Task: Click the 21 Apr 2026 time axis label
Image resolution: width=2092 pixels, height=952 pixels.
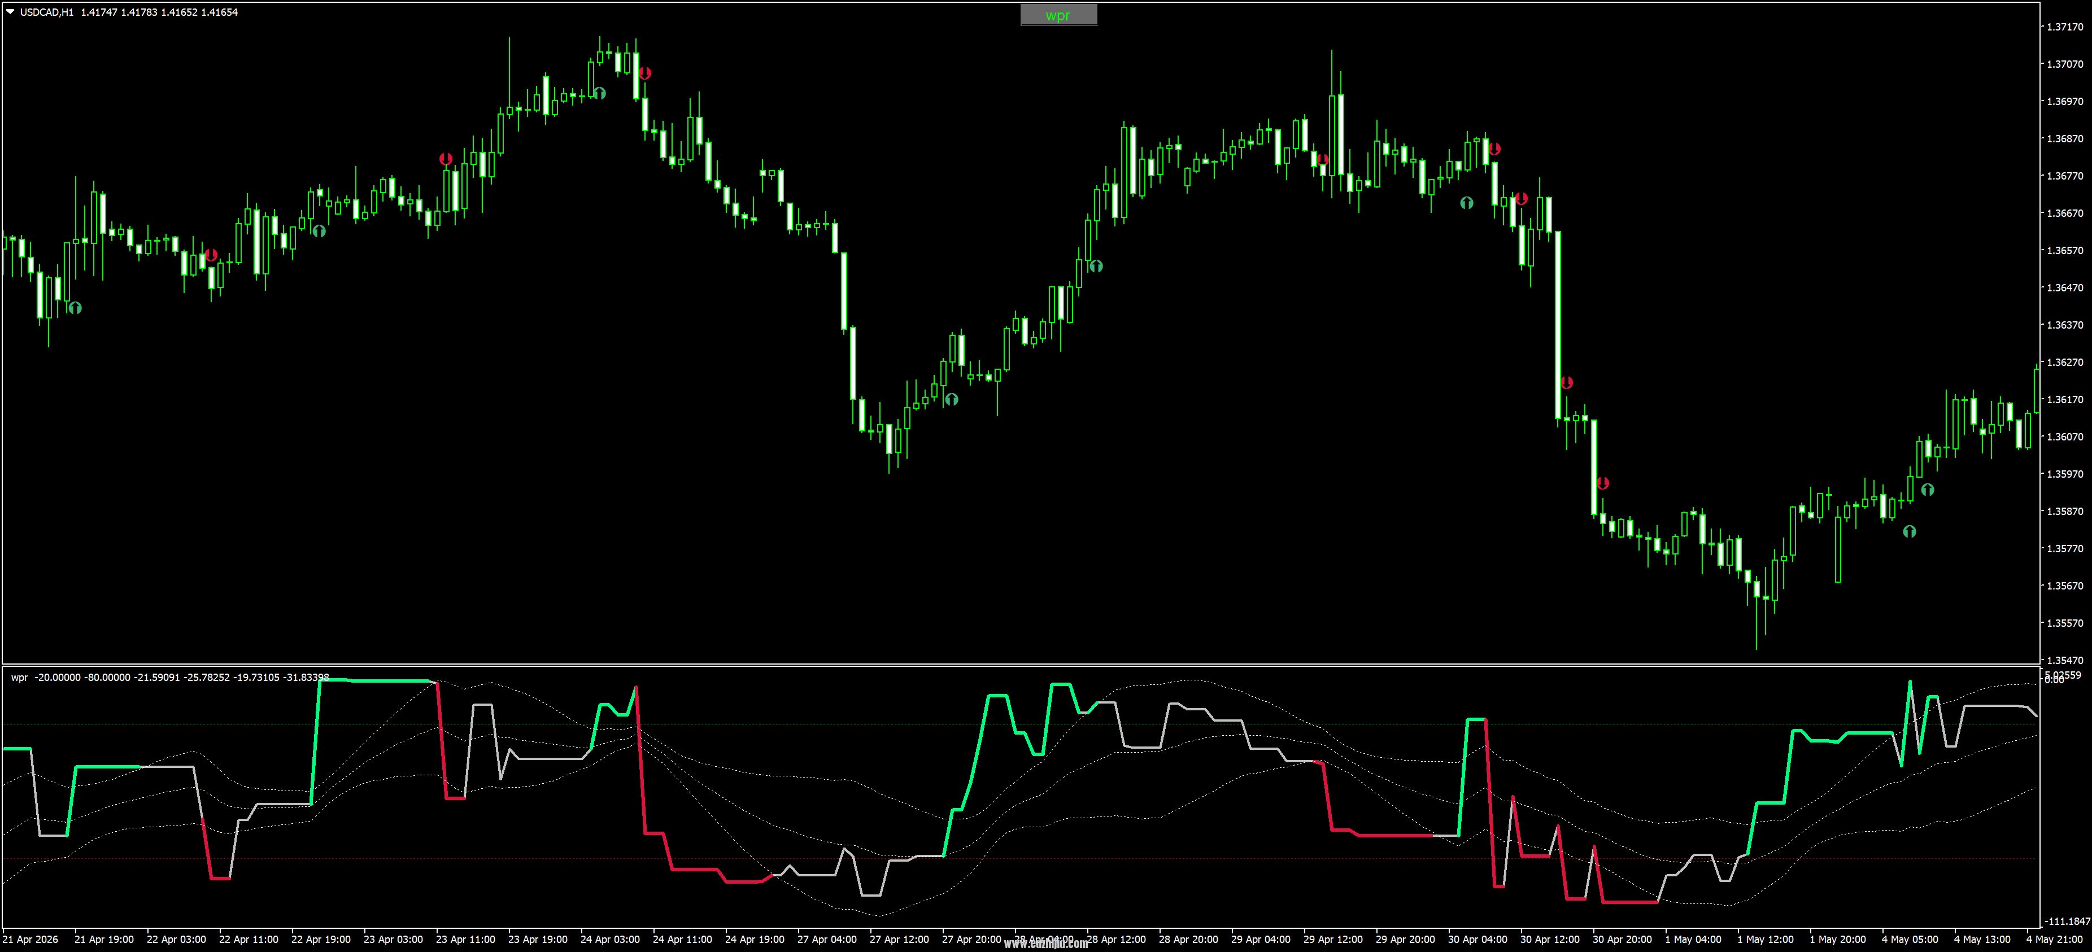Action: [31, 940]
